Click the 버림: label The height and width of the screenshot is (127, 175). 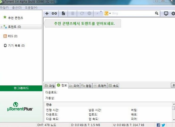134,110
